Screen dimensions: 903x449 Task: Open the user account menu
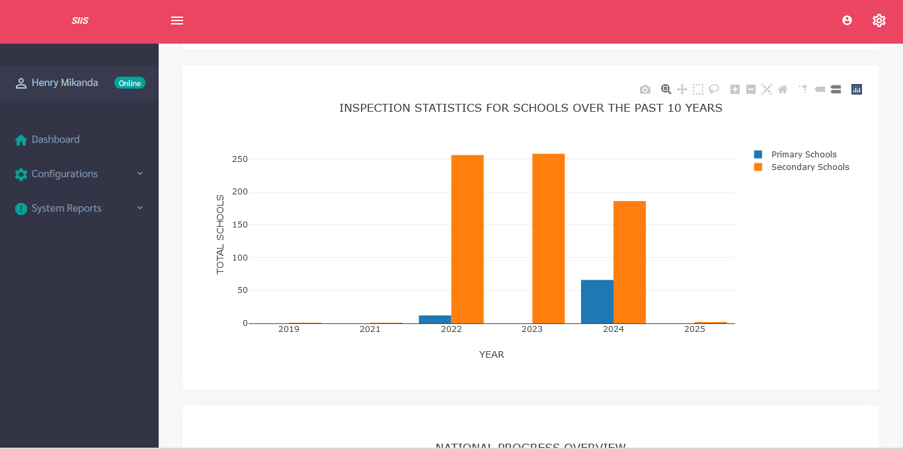[847, 20]
